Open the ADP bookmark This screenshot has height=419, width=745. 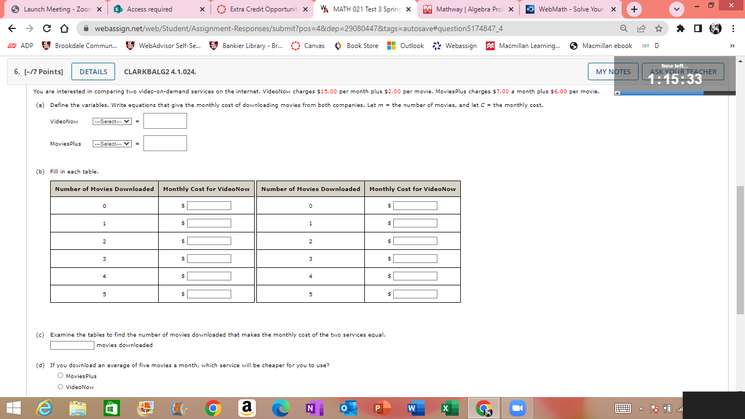pyautogui.click(x=21, y=46)
